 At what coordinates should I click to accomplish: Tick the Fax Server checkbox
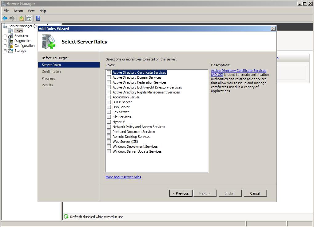(x=109, y=112)
